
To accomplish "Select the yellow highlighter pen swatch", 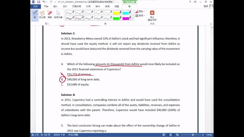I will click(x=117, y=12).
